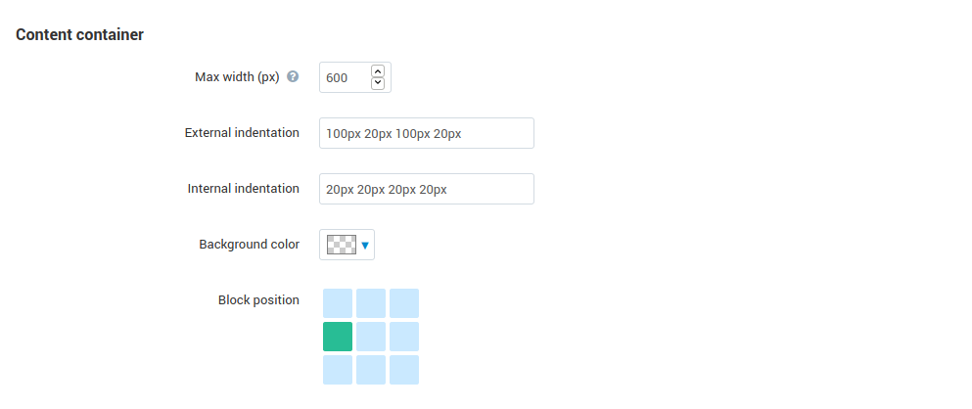Select middle-right Block position cell
The image size is (972, 409).
404,337
